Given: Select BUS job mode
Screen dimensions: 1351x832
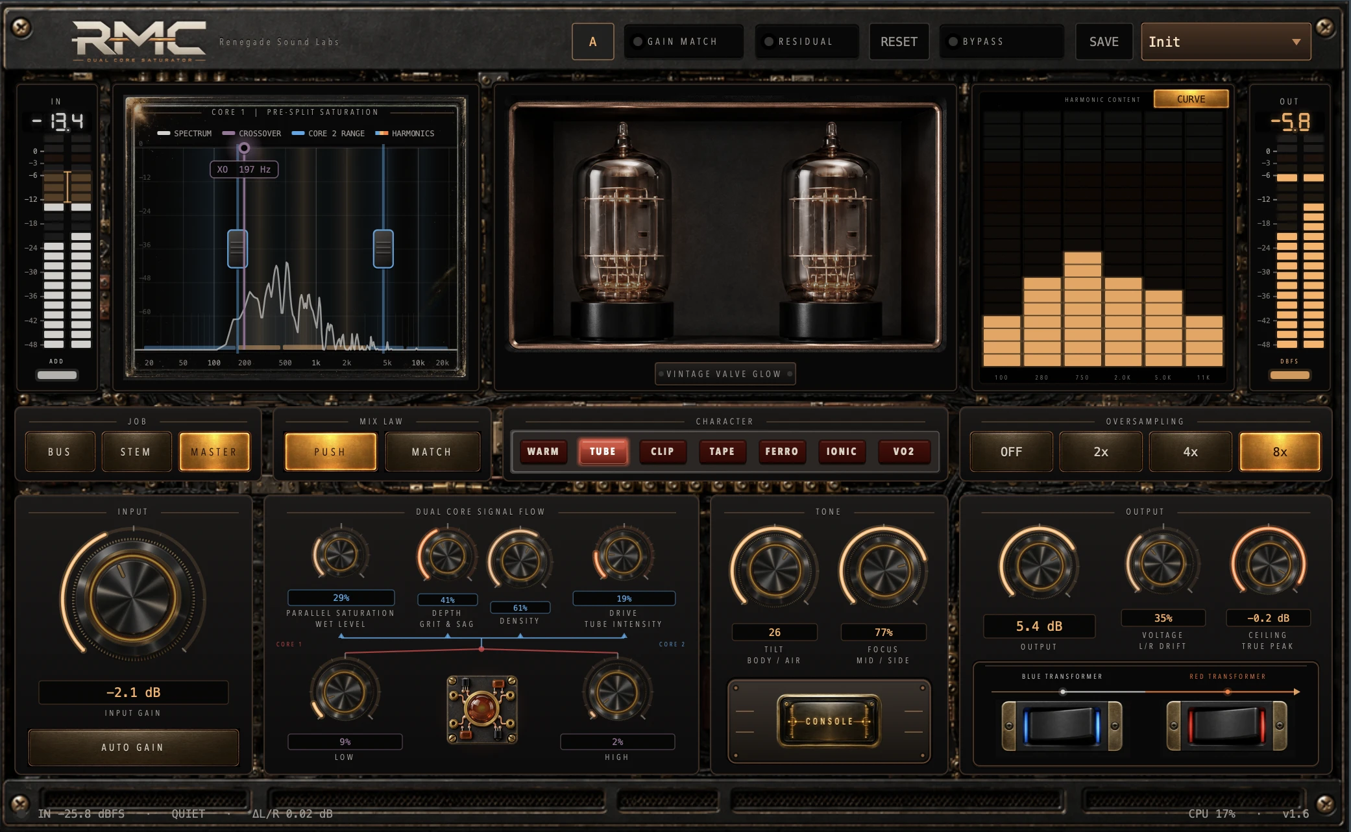Looking at the screenshot, I should coord(60,452).
